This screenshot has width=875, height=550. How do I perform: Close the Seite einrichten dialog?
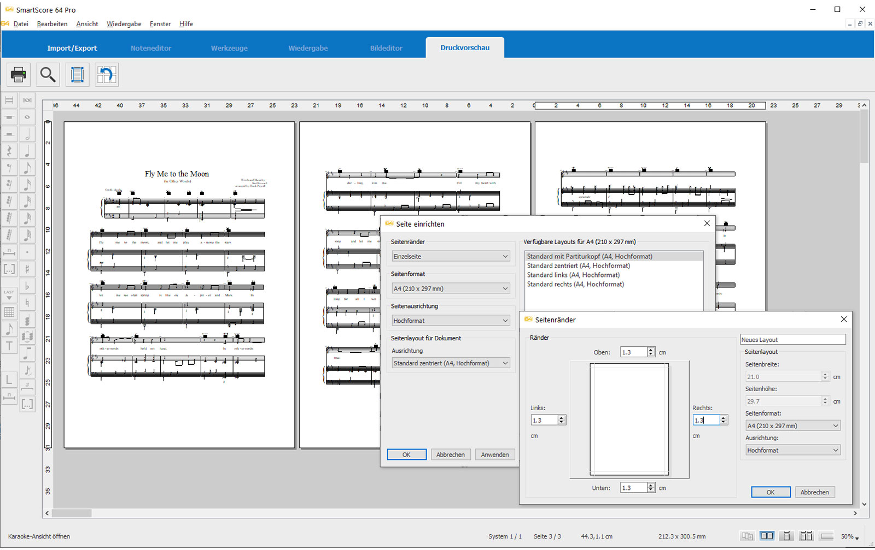coord(707,223)
